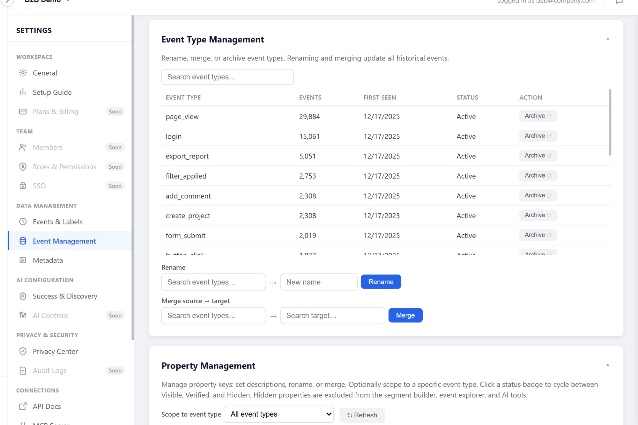638x425 pixels.
Task: Click the Events & Labels clock icon
Action: click(23, 222)
